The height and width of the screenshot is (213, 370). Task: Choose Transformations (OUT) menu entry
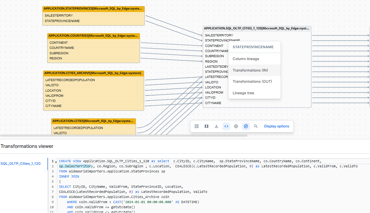(x=252, y=81)
